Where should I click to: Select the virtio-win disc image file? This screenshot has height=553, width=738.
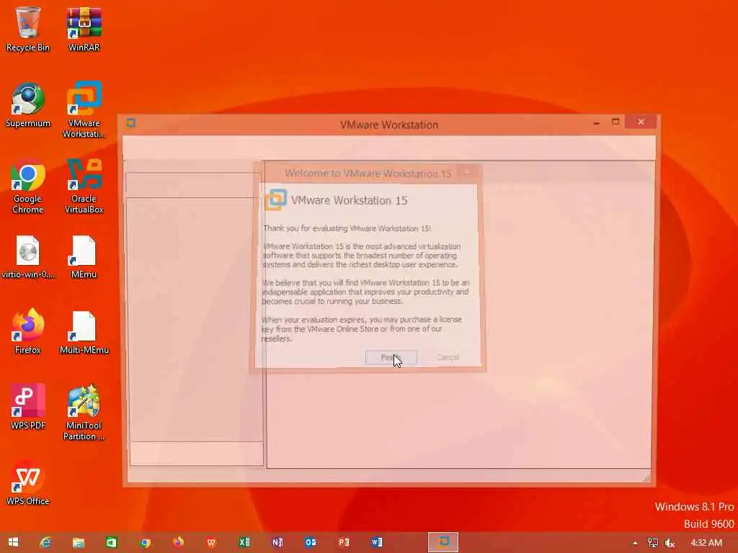pyautogui.click(x=28, y=257)
